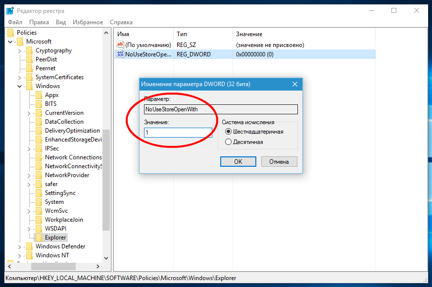Expand the WcmSvc node
Image resolution: width=432 pixels, height=287 pixels.
pos(29,211)
